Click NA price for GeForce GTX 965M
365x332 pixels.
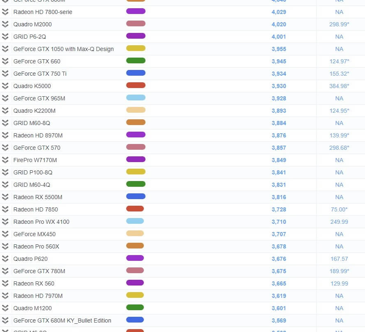tap(339, 98)
